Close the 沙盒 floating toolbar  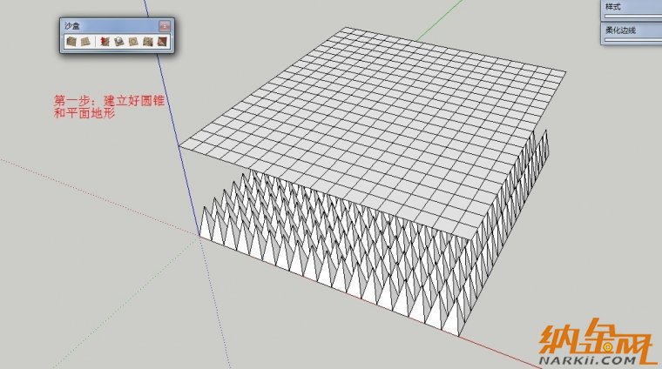164,26
